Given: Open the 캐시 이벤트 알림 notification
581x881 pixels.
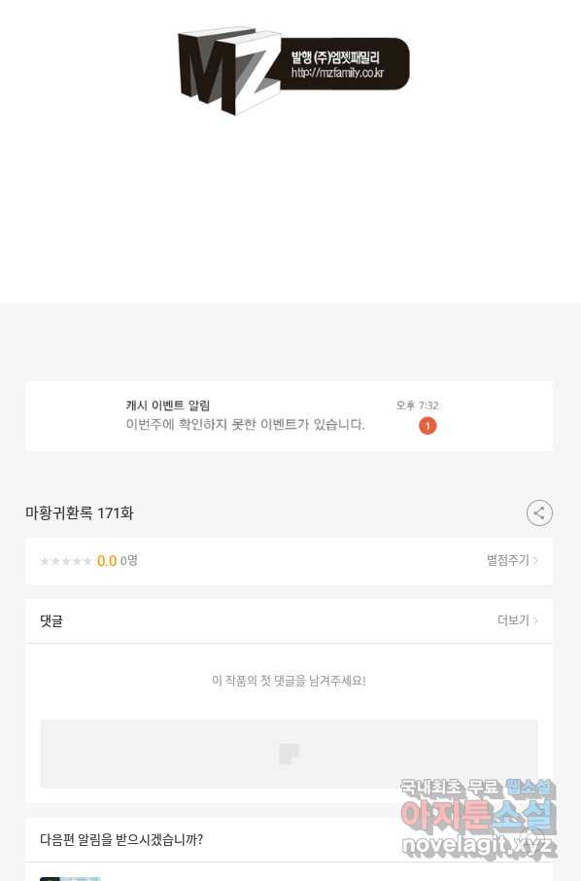Looking at the screenshot, I should point(290,416).
